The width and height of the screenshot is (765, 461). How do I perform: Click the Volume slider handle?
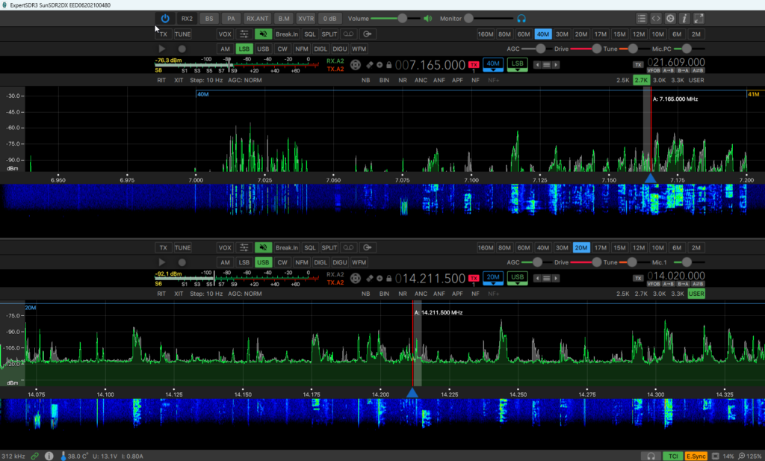click(x=403, y=18)
